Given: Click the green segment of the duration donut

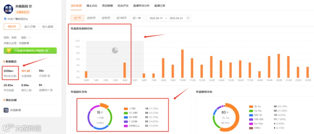Looking at the screenshot, I should (x=111, y=117).
